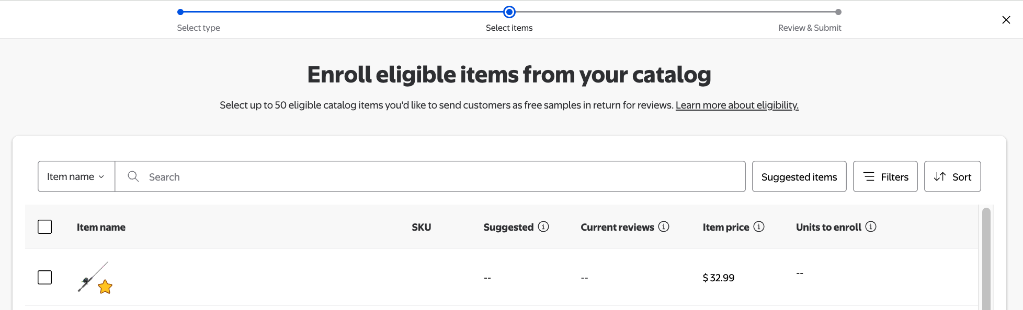
Task: Close the enrollment wizard with X
Action: 1006,20
